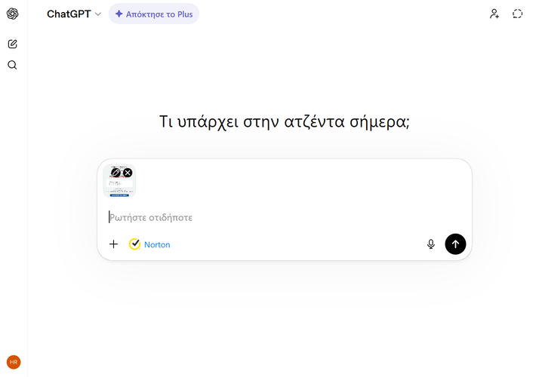Image resolution: width=536 pixels, height=377 pixels.
Task: Open search chats magnifier icon
Action: coord(12,65)
